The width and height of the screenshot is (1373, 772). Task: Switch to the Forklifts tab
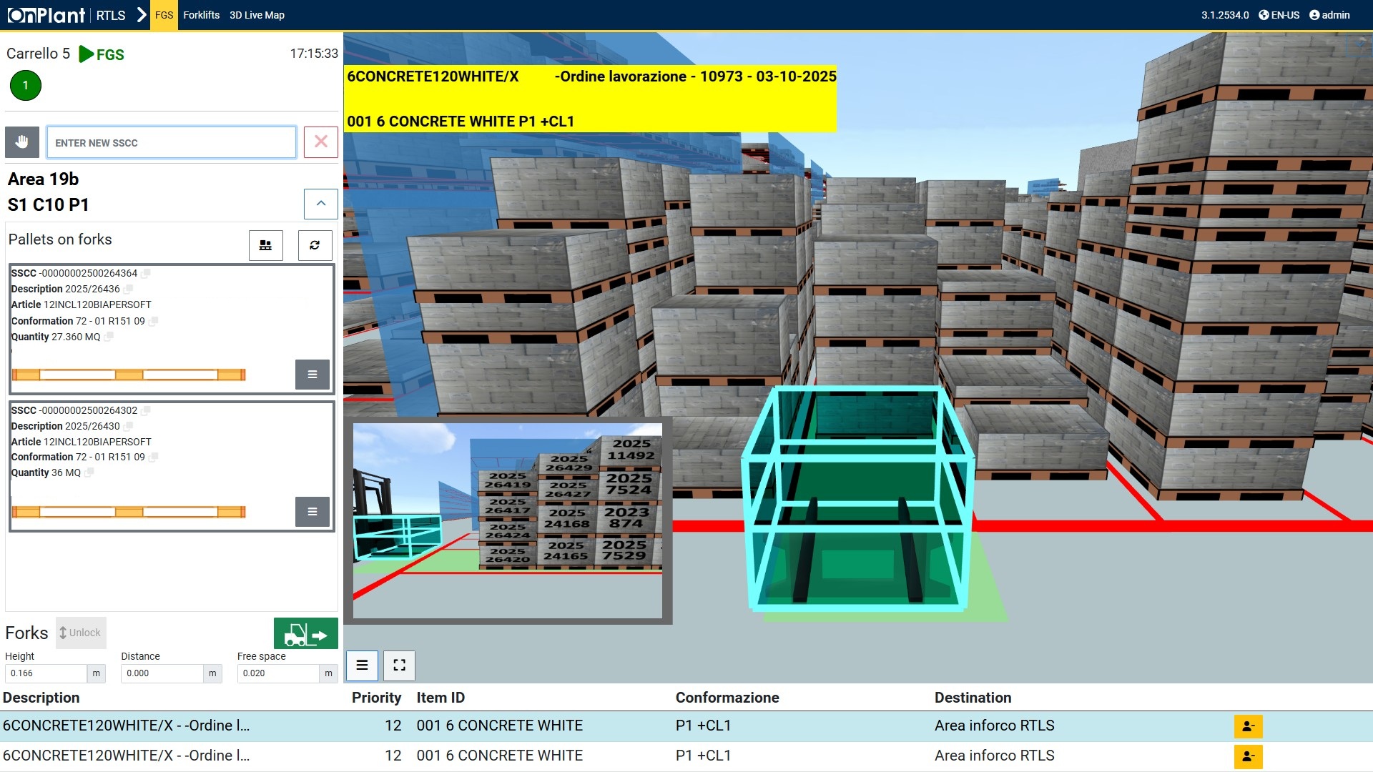coord(201,15)
